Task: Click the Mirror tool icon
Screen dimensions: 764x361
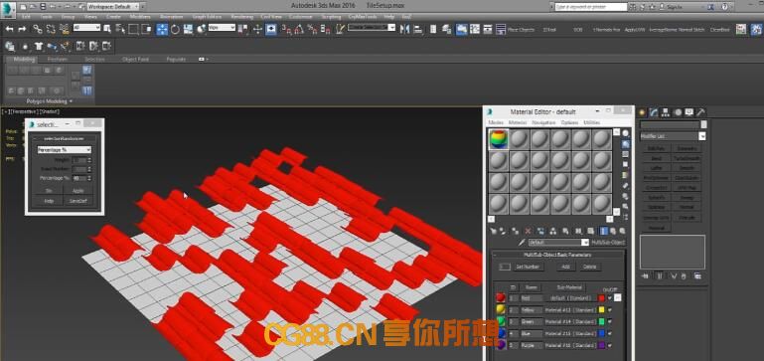Action: pos(404,29)
